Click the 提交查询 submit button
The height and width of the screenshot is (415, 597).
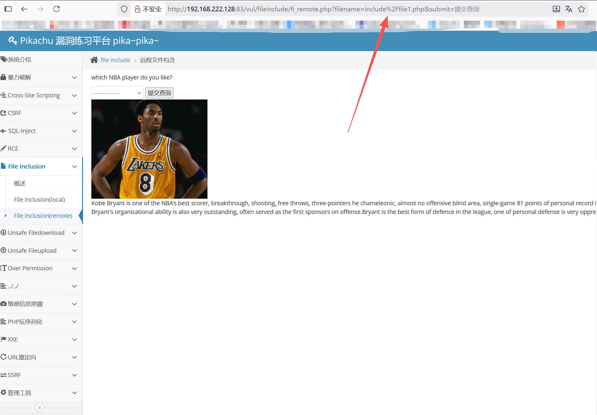coord(159,93)
